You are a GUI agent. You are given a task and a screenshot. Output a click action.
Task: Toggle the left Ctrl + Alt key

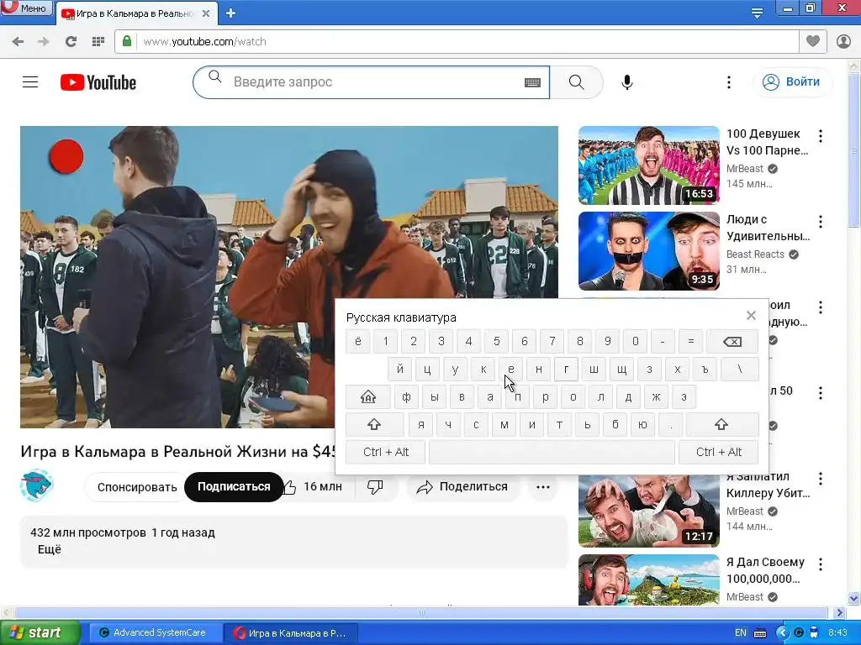385,452
